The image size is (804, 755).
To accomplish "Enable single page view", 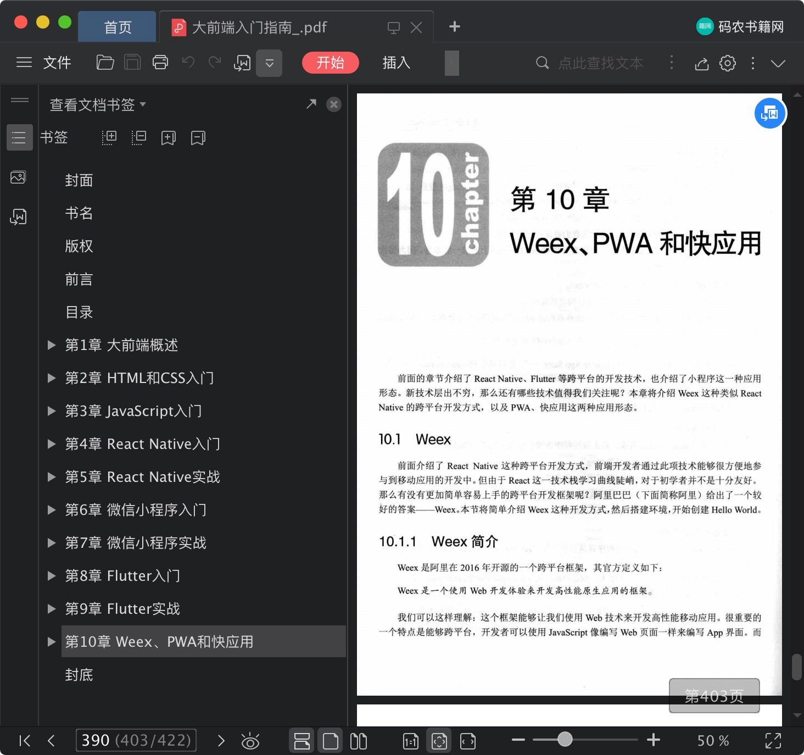I will (x=331, y=741).
